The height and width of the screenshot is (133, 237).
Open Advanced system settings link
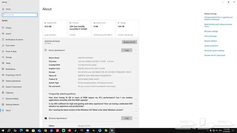click(x=214, y=51)
